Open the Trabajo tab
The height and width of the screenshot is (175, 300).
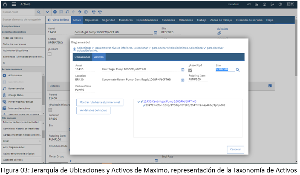coord(202,20)
